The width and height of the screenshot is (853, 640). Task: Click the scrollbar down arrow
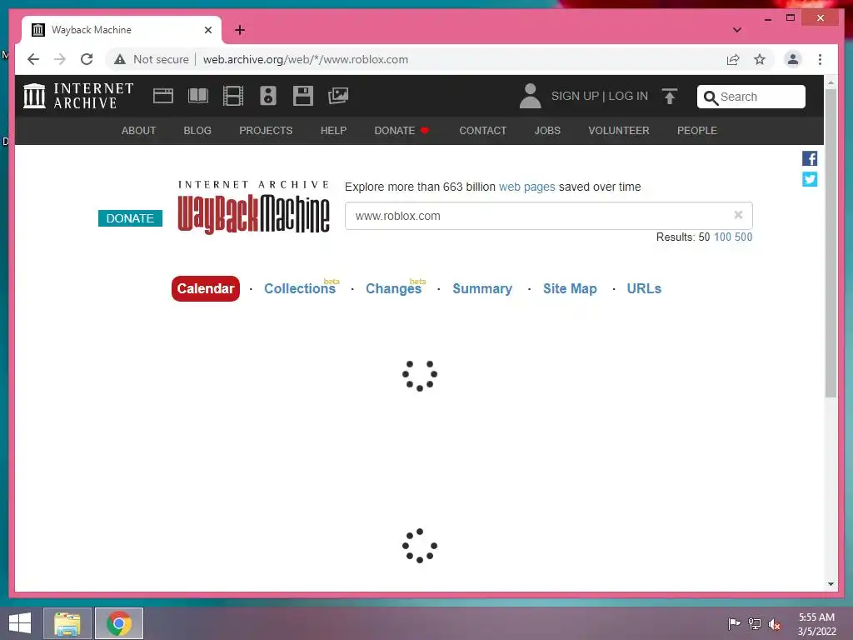coord(831,584)
